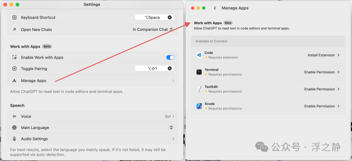352x161 pixels.
Task: Click the Voice waveform icon
Action: (x=14, y=116)
